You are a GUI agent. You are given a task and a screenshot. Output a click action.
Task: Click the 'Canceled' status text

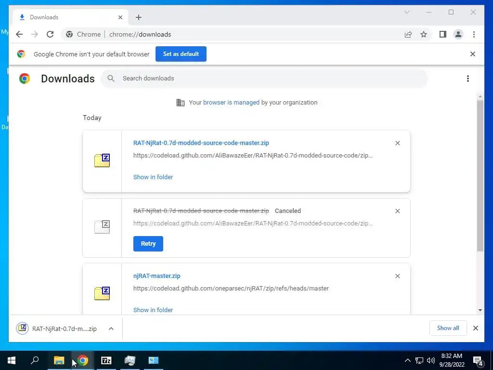[288, 211]
